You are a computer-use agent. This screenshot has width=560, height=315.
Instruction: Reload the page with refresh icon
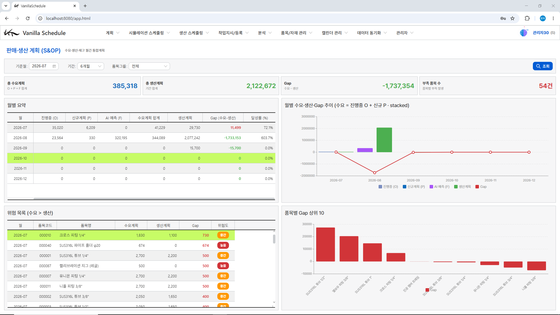coord(28,18)
